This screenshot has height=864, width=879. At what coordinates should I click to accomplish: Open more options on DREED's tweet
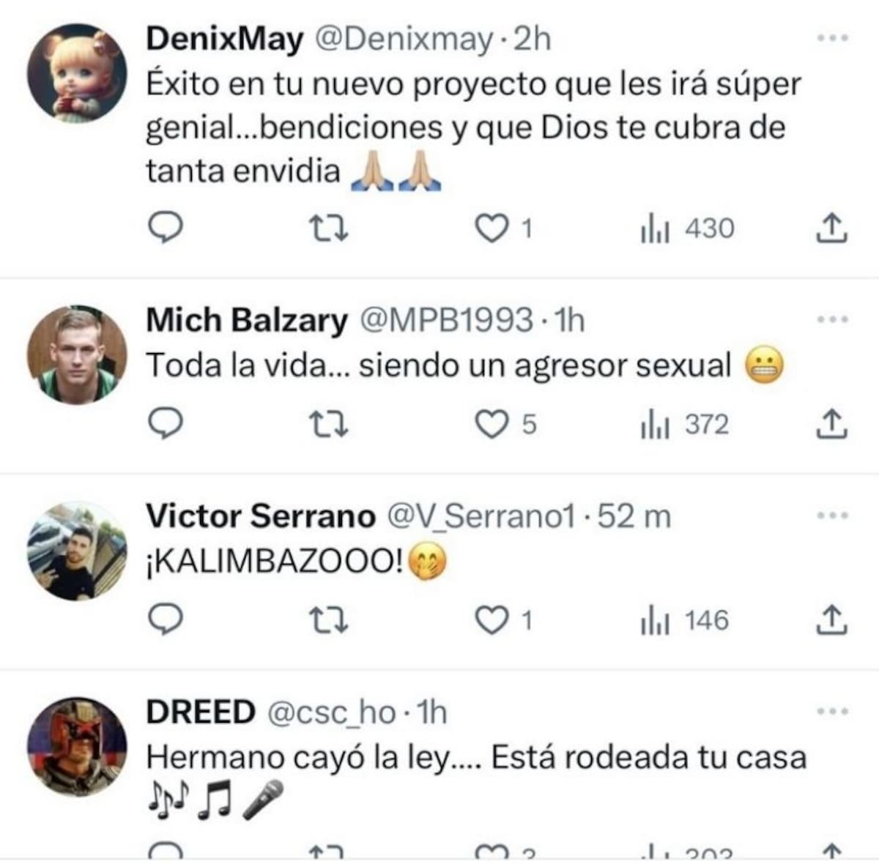click(x=833, y=711)
